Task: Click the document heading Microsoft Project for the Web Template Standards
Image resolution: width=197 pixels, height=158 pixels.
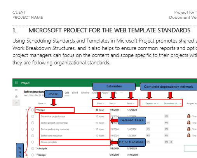Action: (x=110, y=30)
